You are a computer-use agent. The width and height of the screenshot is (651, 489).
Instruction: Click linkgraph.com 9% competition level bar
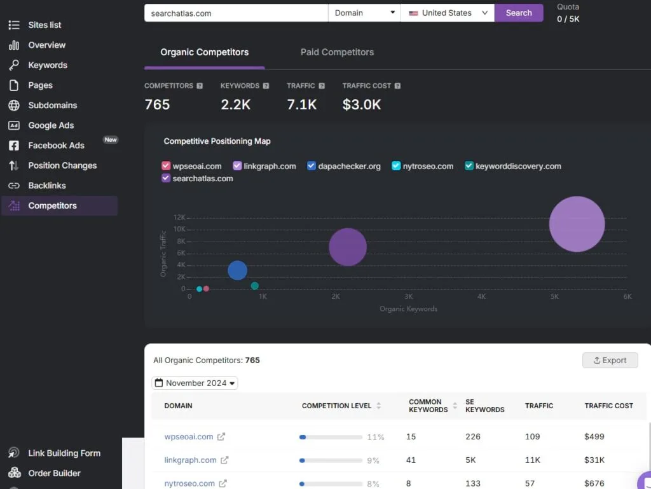pyautogui.click(x=331, y=460)
